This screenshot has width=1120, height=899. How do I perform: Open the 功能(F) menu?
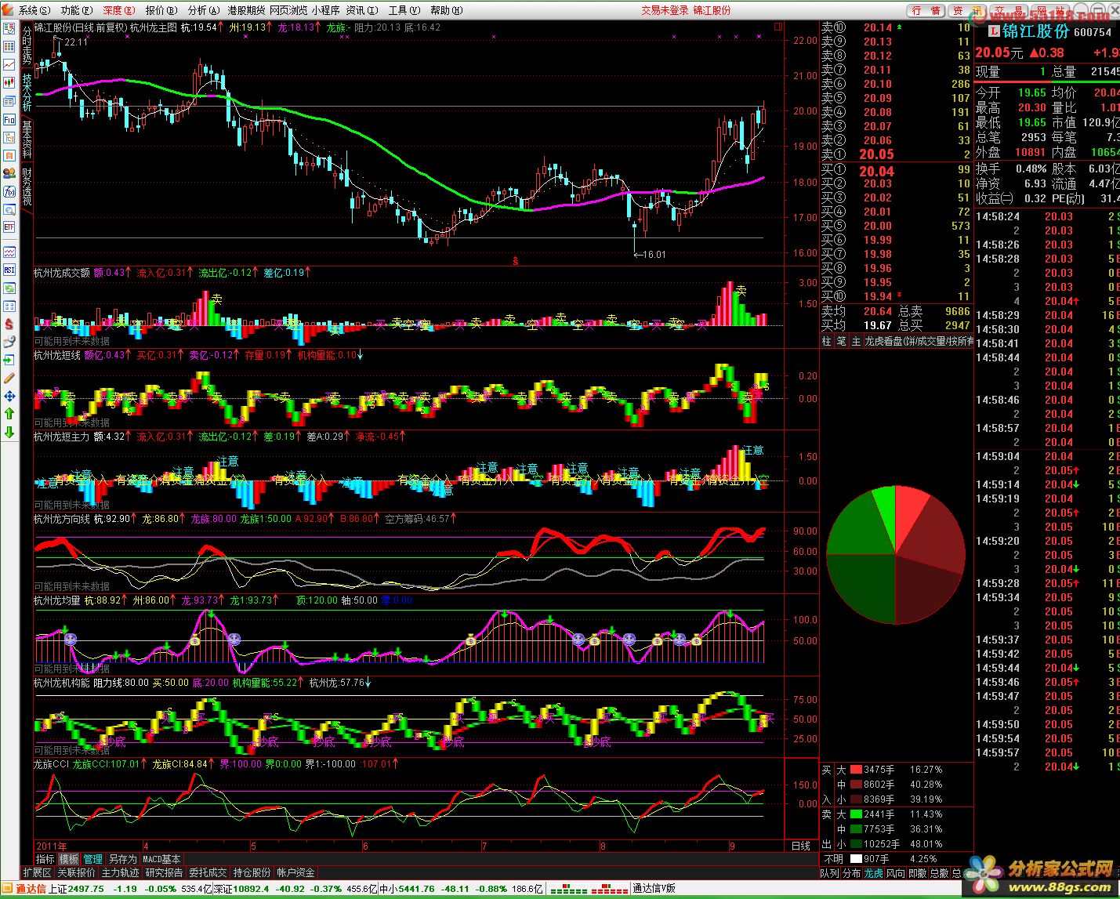(x=76, y=10)
